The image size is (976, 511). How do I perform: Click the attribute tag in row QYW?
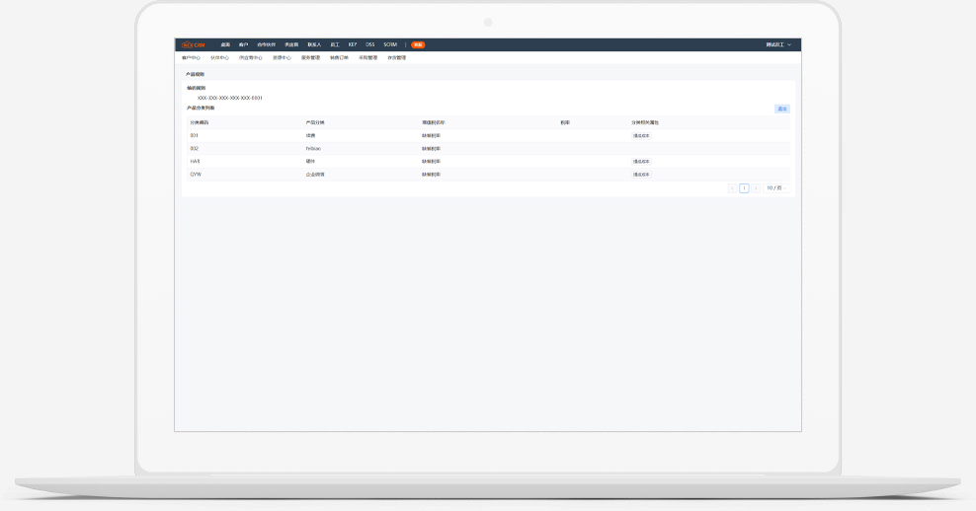pyautogui.click(x=641, y=174)
